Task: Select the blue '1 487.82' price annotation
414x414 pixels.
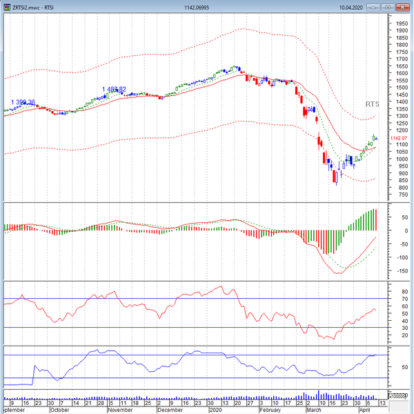Action: point(114,90)
